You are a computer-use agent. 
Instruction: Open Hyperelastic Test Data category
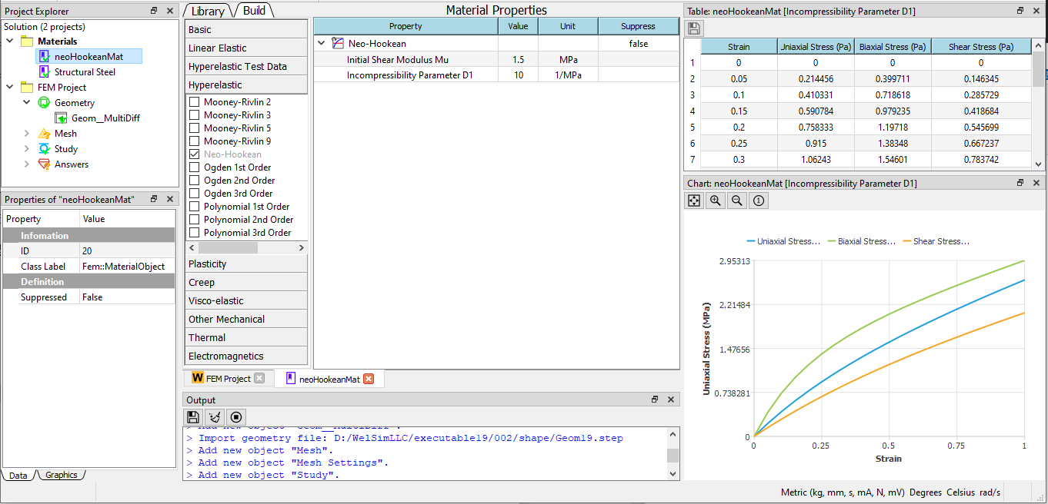(246, 66)
